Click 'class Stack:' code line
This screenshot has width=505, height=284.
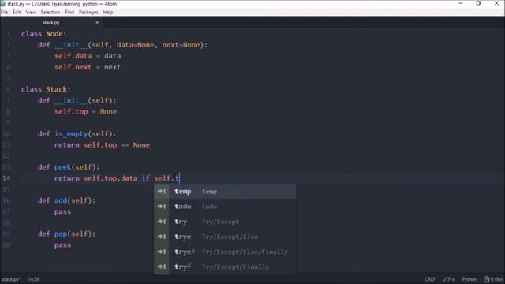coord(46,89)
